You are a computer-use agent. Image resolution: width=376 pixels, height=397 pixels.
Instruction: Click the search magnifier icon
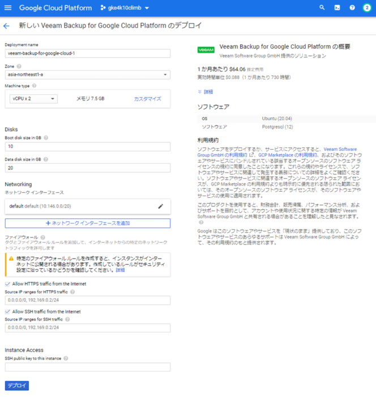pyautogui.click(x=322, y=8)
